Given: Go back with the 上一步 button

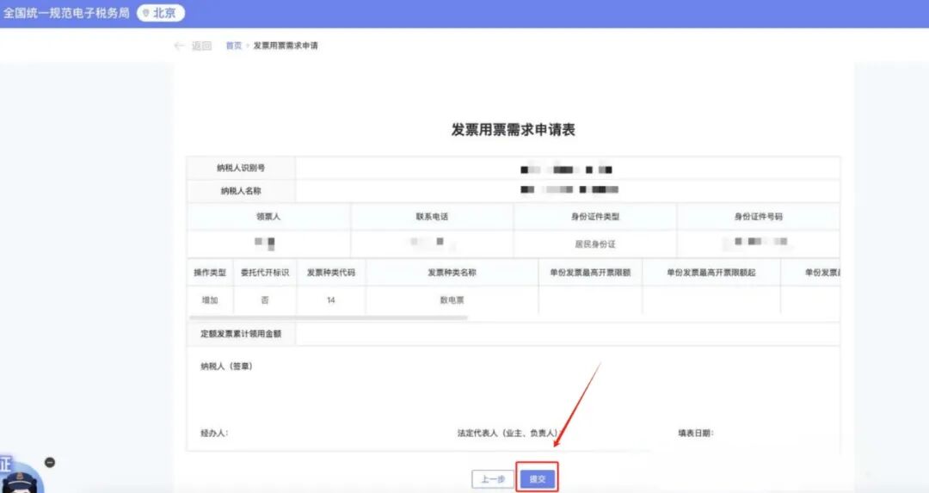Looking at the screenshot, I should pyautogui.click(x=492, y=479).
